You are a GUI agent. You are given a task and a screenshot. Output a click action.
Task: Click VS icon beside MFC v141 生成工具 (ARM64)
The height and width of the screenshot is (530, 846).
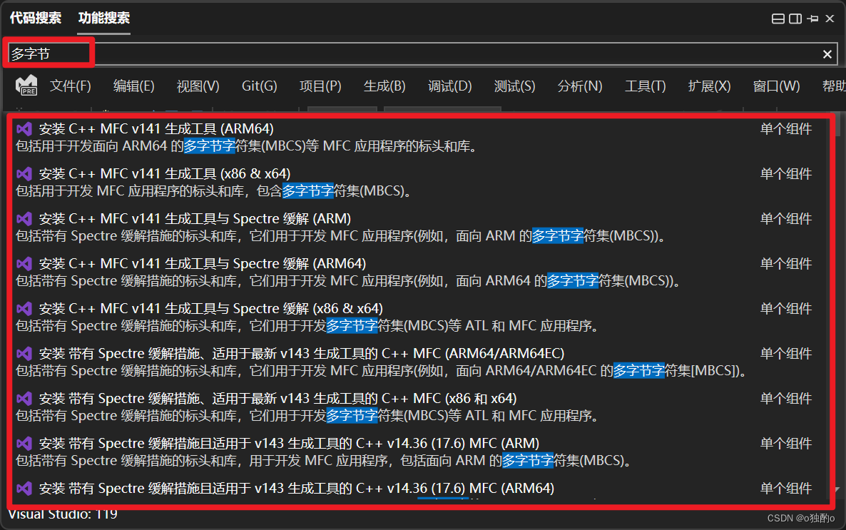pos(24,128)
